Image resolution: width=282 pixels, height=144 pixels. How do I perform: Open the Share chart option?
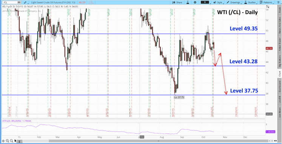click(177, 3)
